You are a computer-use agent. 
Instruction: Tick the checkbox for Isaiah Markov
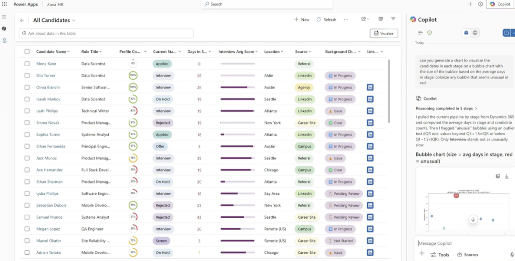pos(27,100)
